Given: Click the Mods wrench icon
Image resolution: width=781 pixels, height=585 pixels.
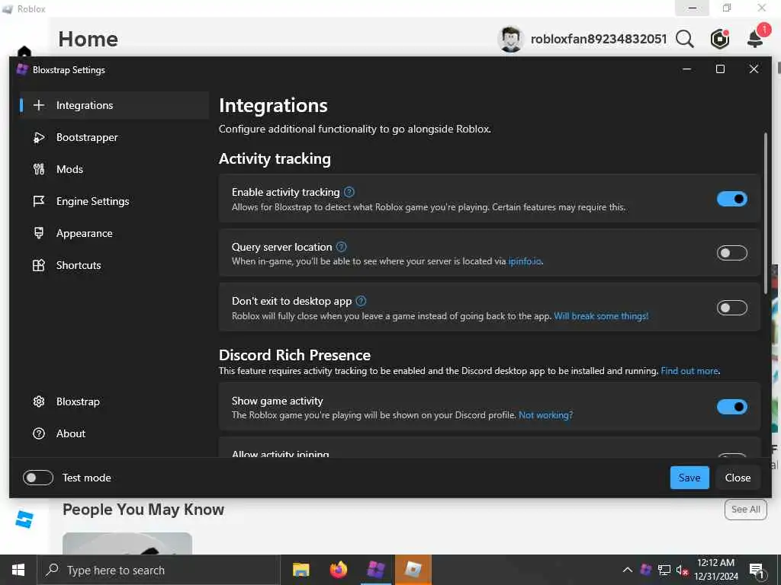Looking at the screenshot, I should point(39,169).
